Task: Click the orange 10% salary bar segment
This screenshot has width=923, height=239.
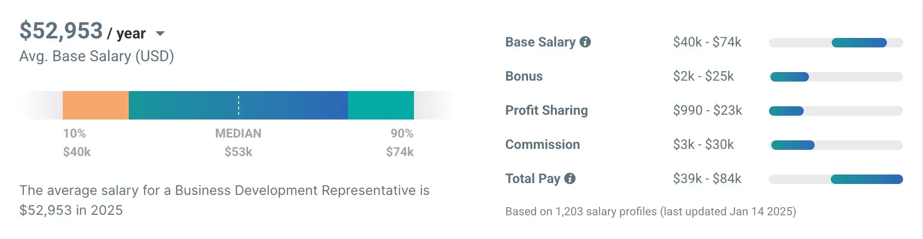Action: point(96,105)
